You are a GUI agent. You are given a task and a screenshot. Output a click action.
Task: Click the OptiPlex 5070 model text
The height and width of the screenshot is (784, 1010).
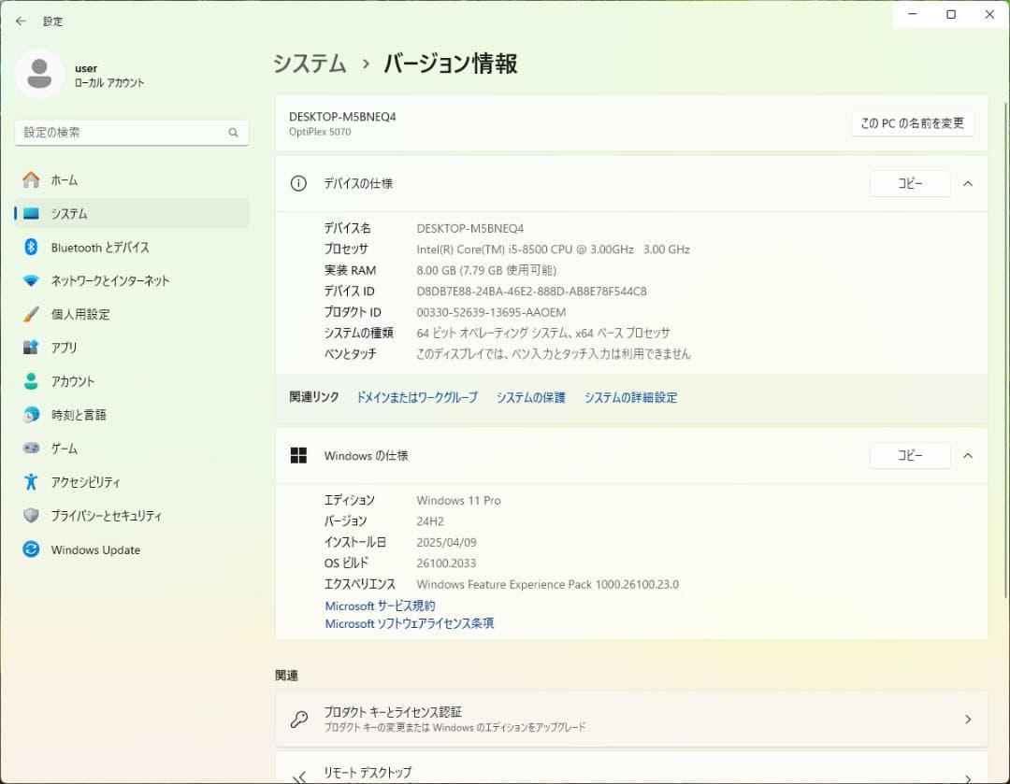pos(320,132)
